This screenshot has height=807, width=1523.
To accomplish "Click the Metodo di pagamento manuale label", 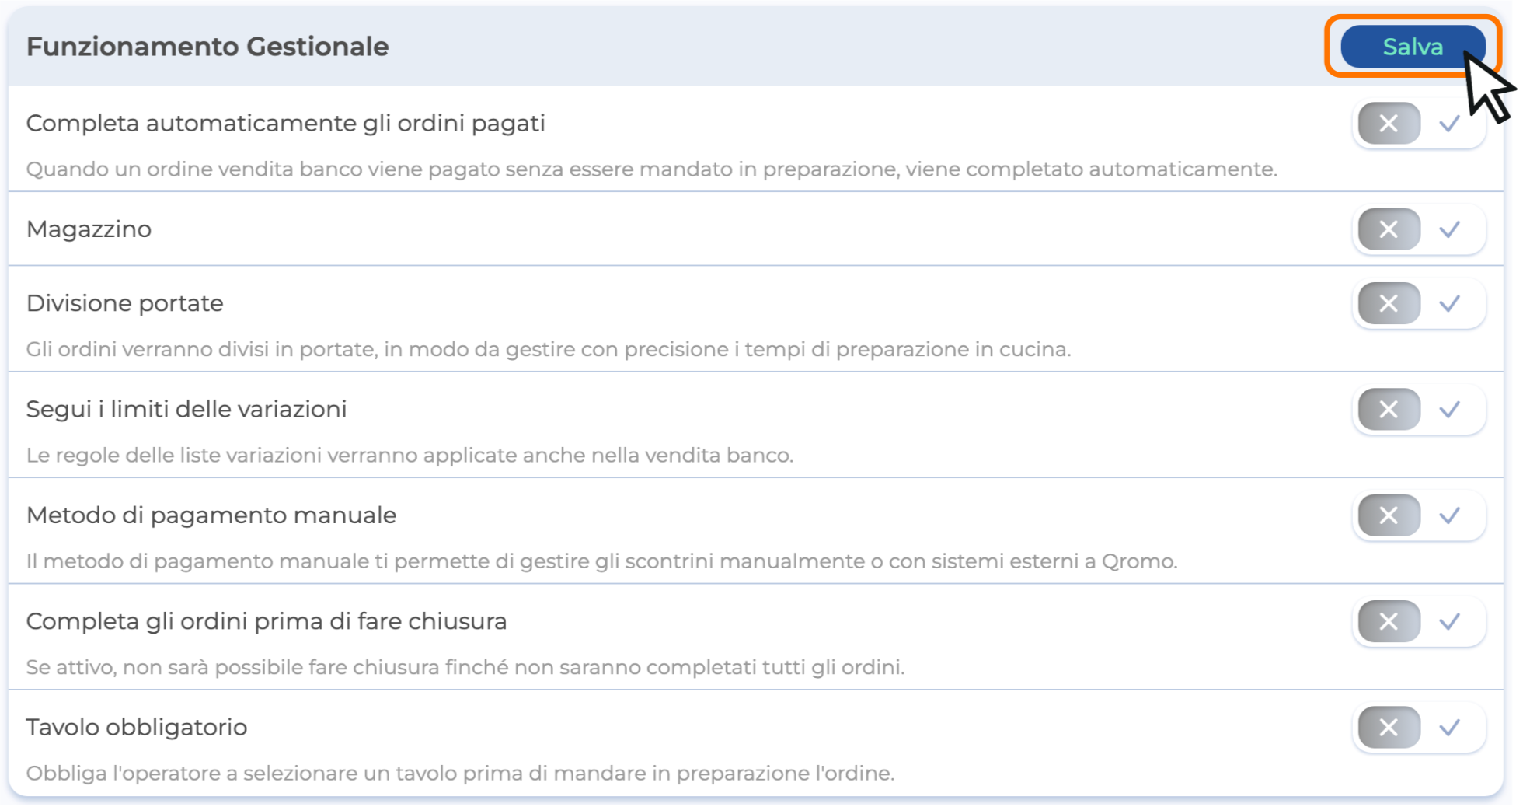I will (x=211, y=515).
